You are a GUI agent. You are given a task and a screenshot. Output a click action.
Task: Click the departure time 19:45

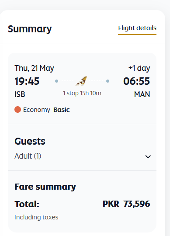(x=27, y=81)
